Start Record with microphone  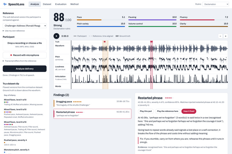point(24,55)
